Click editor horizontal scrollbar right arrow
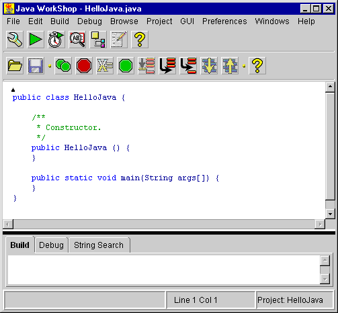 click(x=320, y=224)
